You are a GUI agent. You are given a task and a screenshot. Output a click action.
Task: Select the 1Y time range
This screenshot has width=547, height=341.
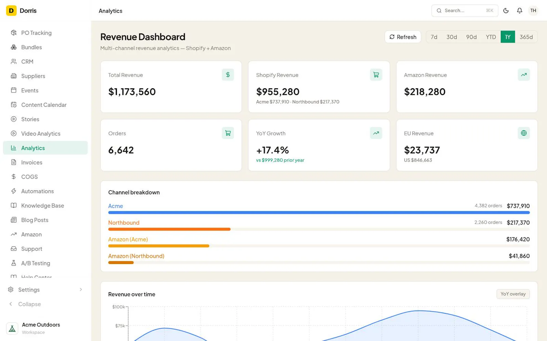[x=508, y=37]
